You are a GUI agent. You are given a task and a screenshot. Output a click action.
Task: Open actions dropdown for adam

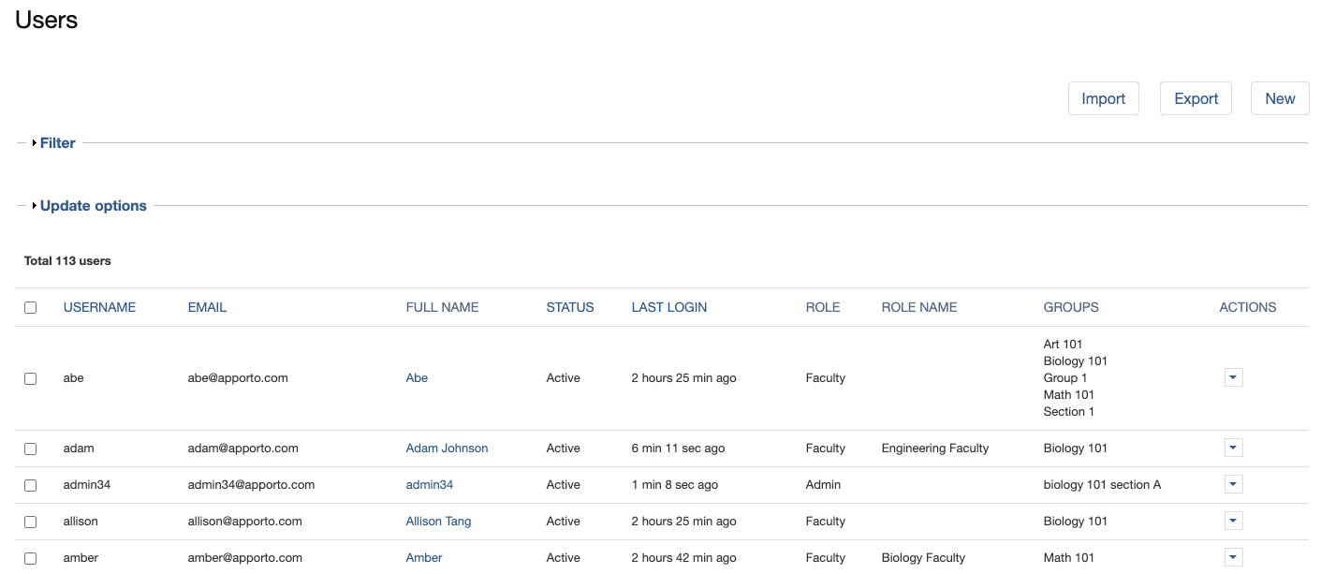(1234, 448)
